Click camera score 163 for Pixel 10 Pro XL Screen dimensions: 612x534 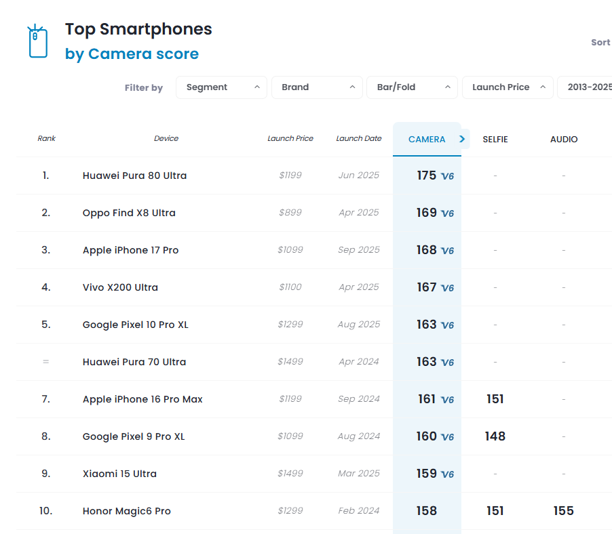[x=426, y=325]
